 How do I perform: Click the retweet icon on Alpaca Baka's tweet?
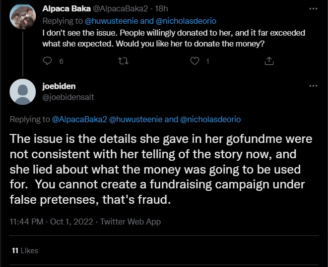tap(122, 61)
